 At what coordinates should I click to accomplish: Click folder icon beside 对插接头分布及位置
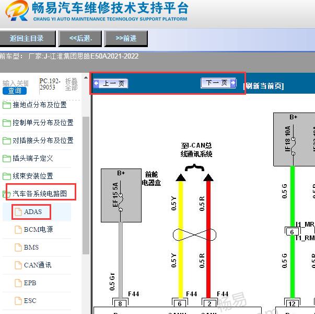7,140
